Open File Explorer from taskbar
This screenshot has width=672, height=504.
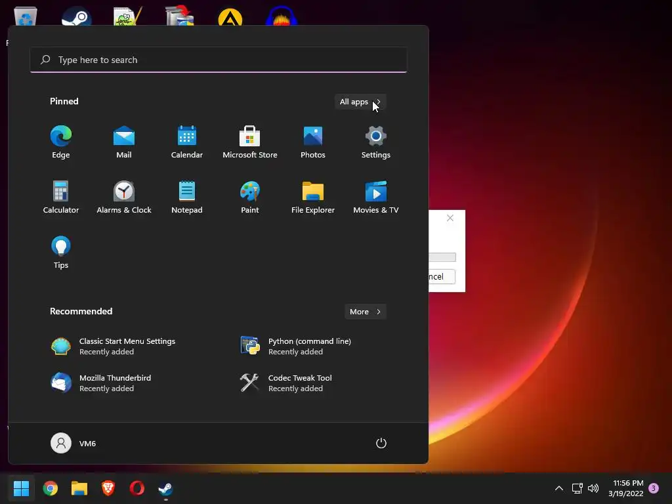(79, 488)
